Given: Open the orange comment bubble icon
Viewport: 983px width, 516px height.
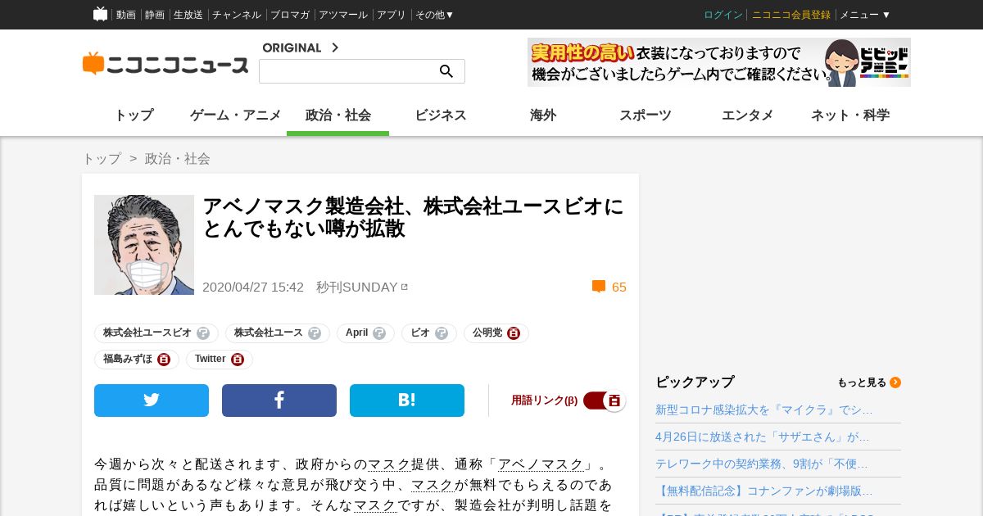Looking at the screenshot, I should click(x=599, y=287).
